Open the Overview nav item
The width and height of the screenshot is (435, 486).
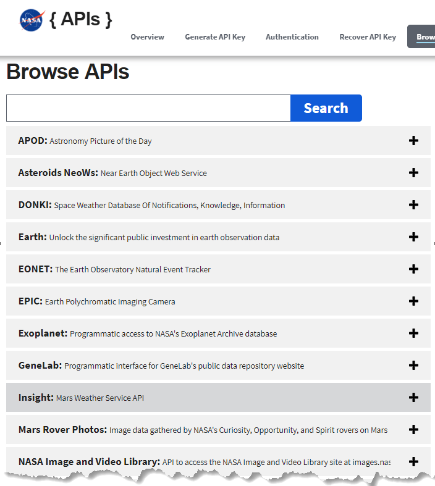(x=147, y=37)
